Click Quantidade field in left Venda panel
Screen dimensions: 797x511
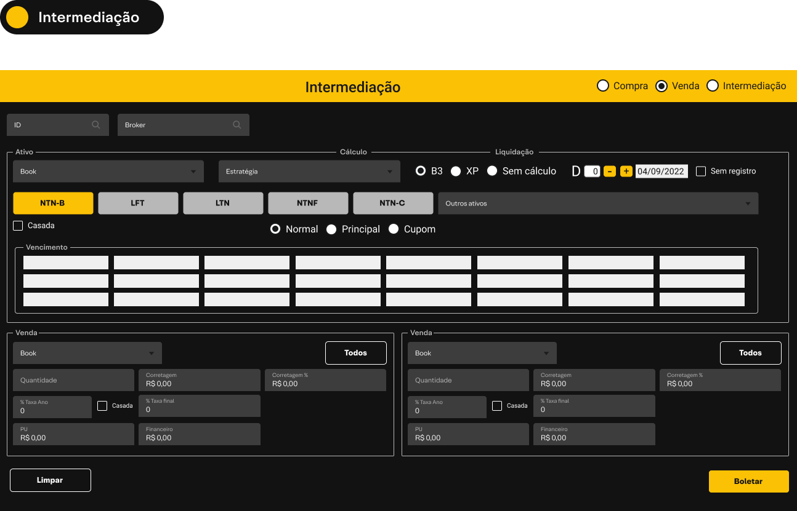point(73,381)
